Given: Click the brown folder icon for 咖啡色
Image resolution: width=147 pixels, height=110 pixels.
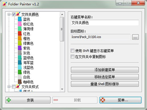Looking at the screenshot, I should 20,82.
